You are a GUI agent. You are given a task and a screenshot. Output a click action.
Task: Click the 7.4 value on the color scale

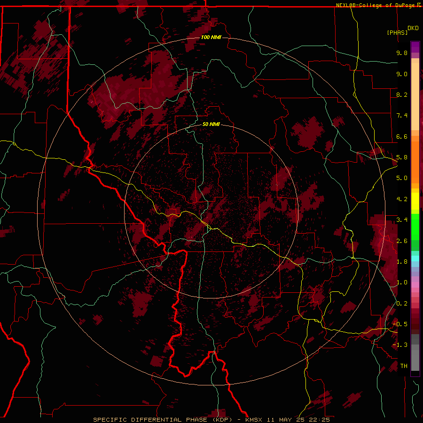pos(402,116)
